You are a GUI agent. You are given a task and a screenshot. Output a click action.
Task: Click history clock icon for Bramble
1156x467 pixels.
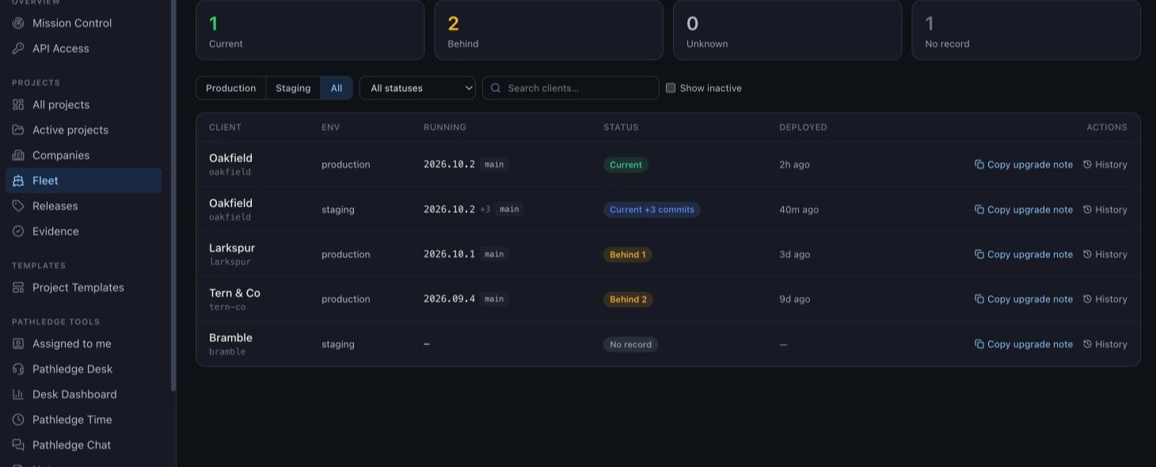(x=1088, y=344)
